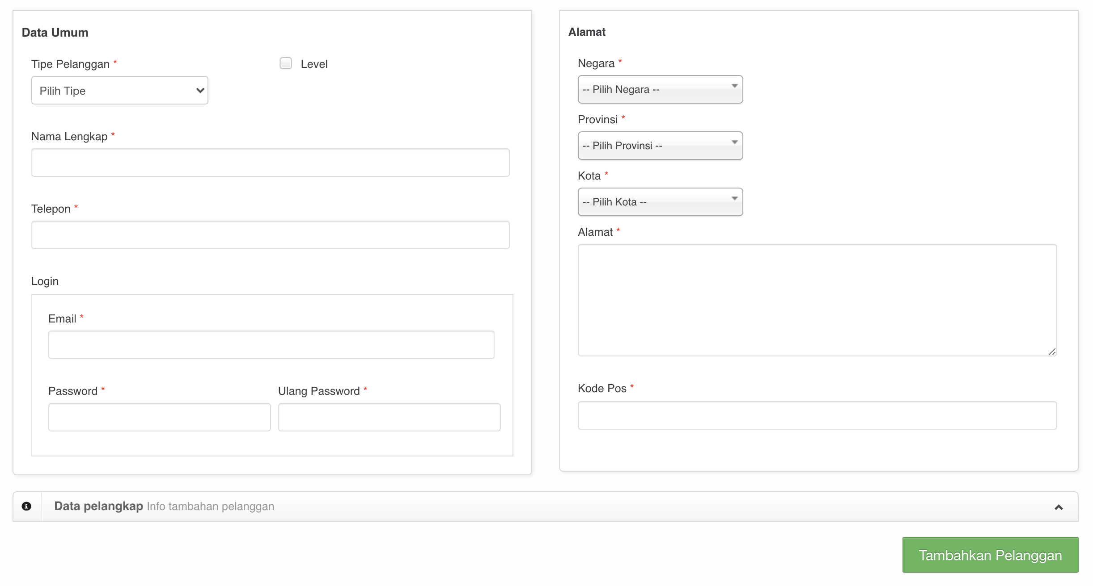Click the textarea resize handle corner
1093x586 pixels.
click(1052, 352)
